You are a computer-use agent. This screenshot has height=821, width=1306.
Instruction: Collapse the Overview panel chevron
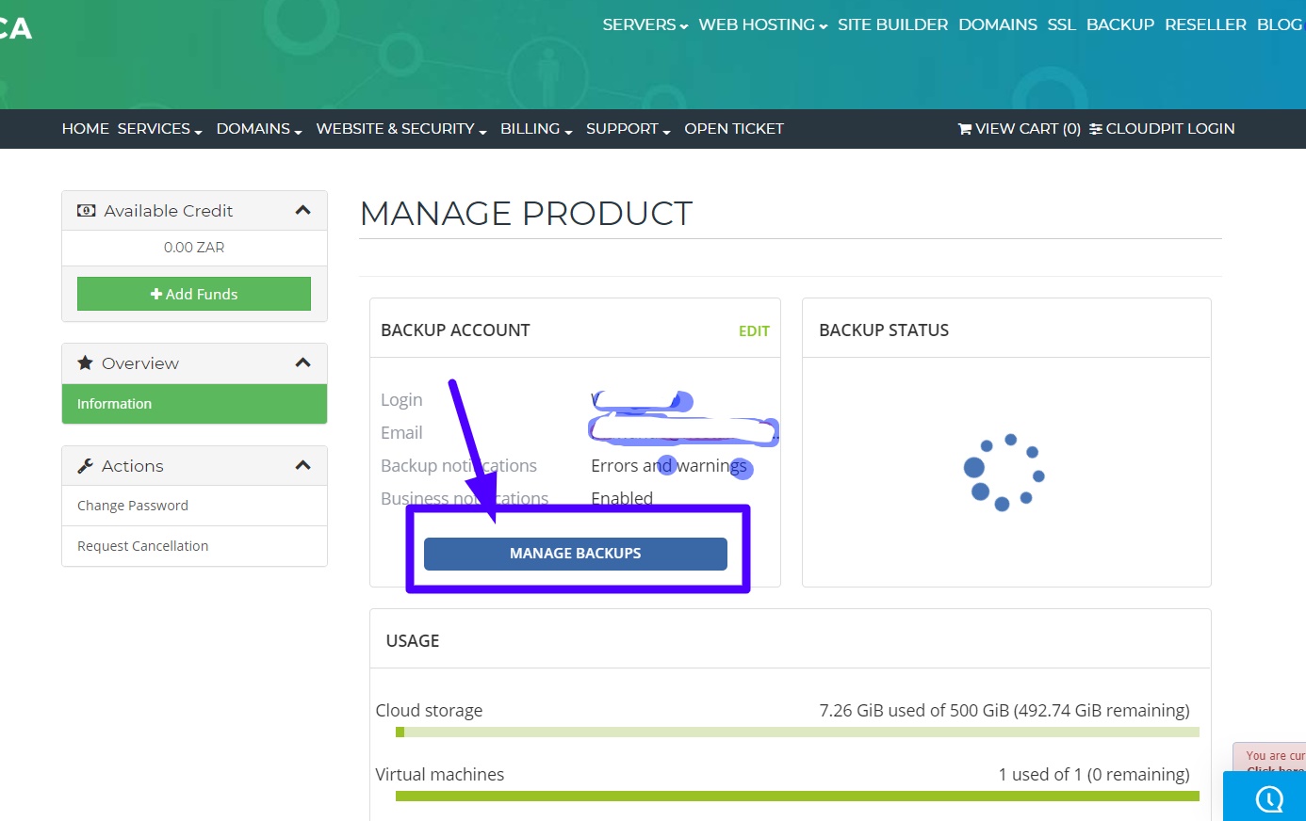click(x=302, y=362)
